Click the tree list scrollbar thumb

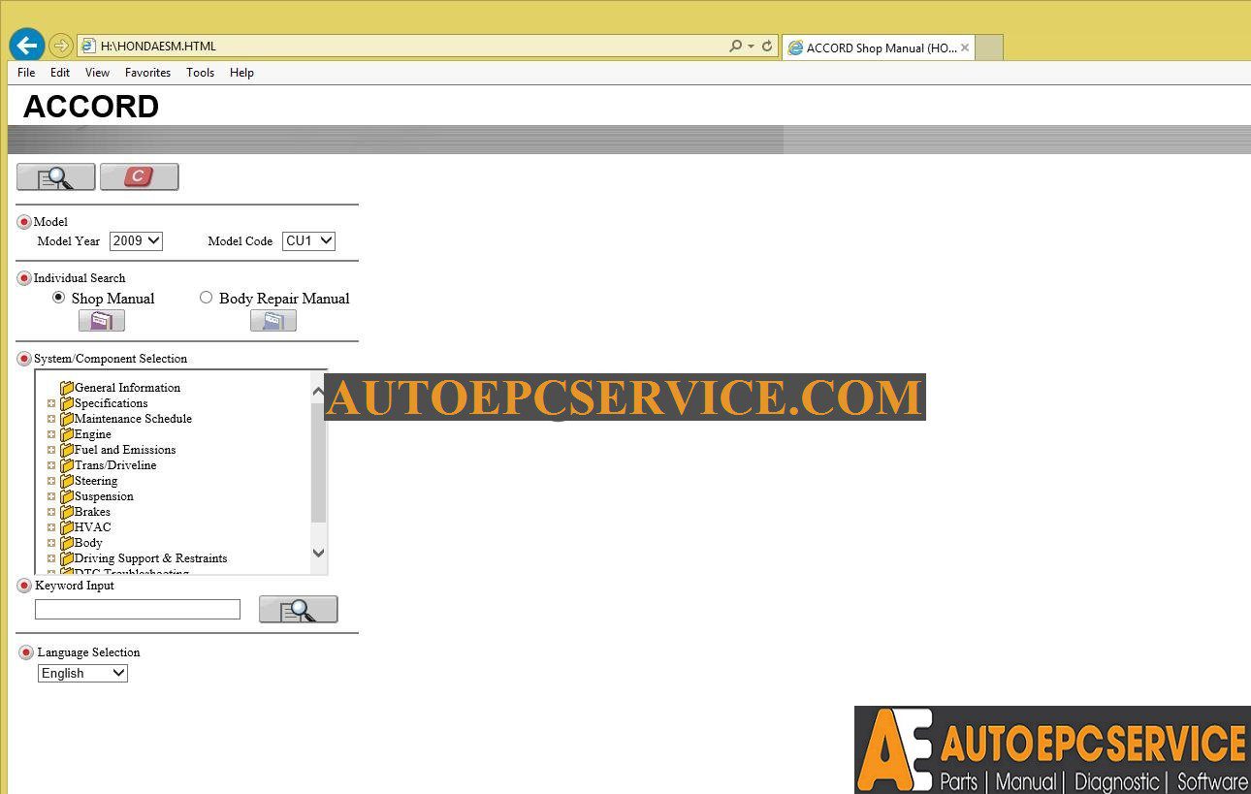point(318,462)
